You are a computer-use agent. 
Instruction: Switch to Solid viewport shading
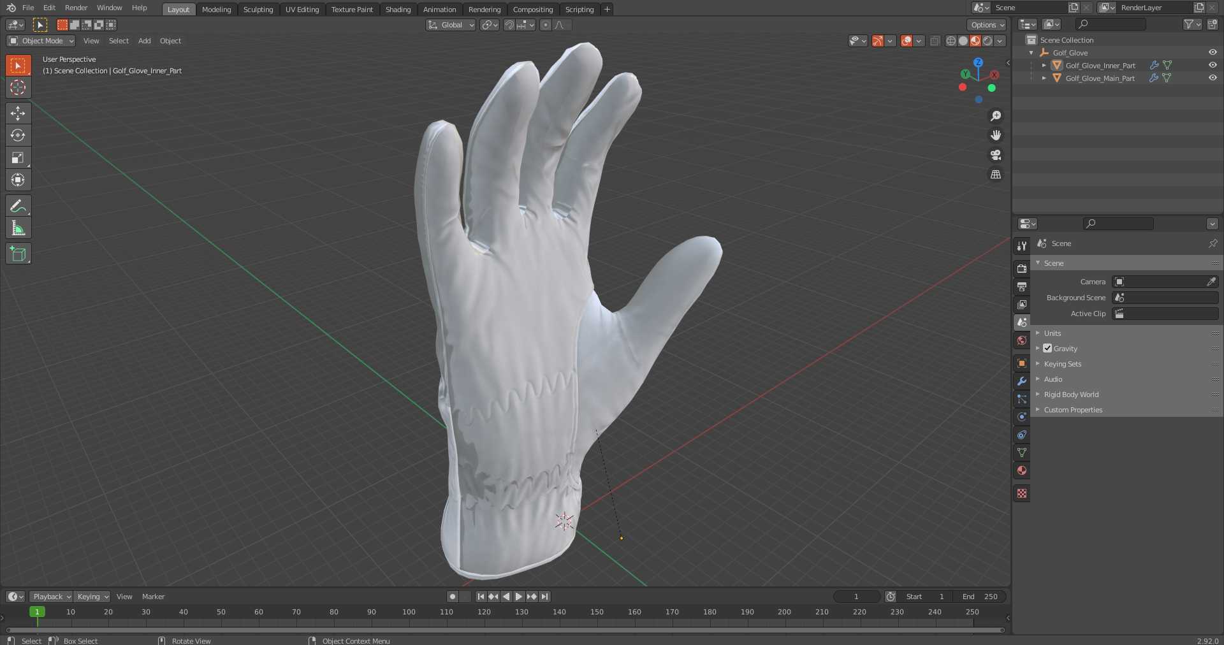coord(963,41)
